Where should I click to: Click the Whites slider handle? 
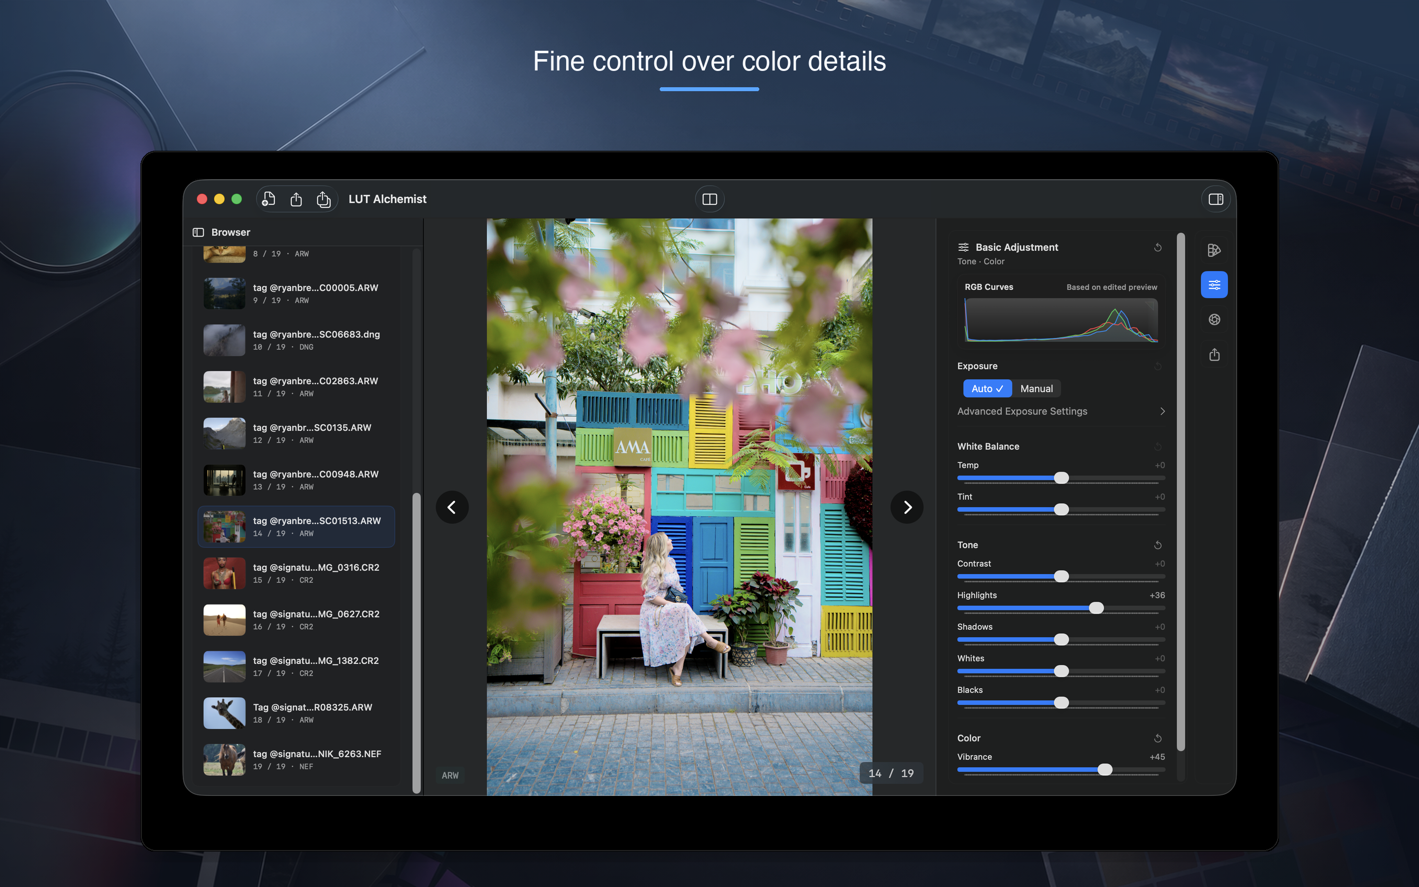tap(1061, 672)
